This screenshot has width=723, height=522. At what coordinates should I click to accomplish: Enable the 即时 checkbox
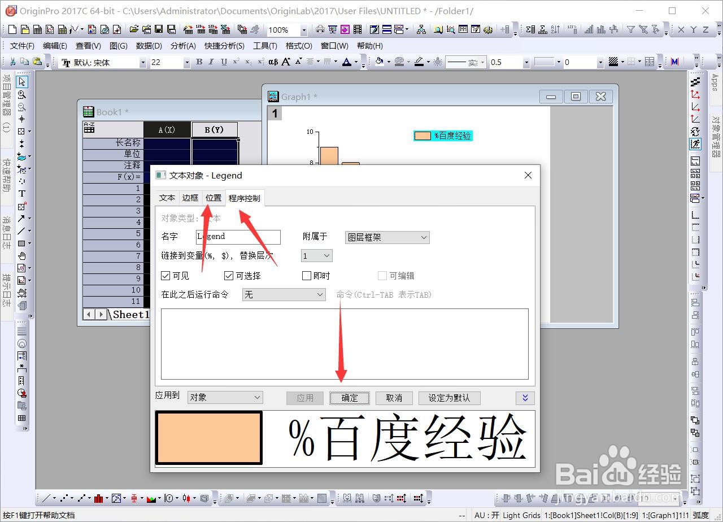click(x=307, y=276)
